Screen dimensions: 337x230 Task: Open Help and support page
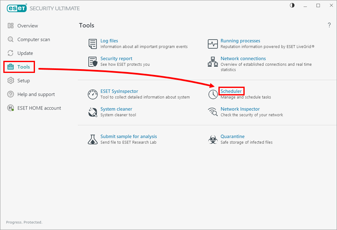[x=36, y=95]
